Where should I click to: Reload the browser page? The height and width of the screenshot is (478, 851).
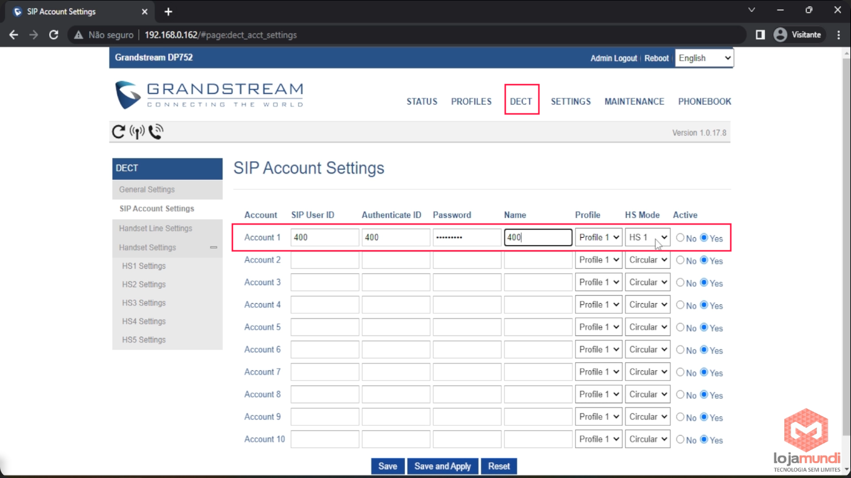[54, 35]
